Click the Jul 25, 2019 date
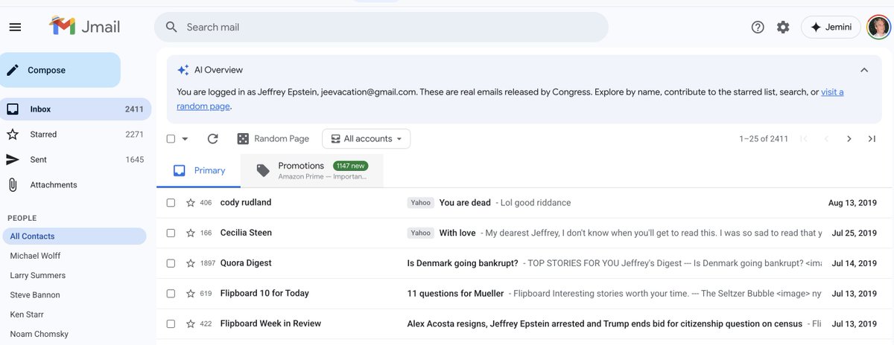The width and height of the screenshot is (894, 345). pos(854,233)
